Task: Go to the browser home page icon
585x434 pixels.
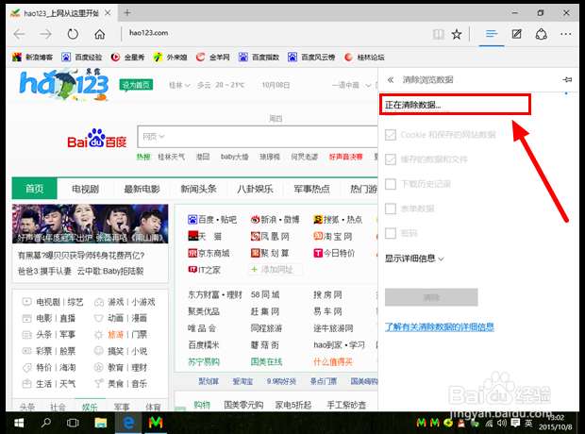Action: click(100, 34)
